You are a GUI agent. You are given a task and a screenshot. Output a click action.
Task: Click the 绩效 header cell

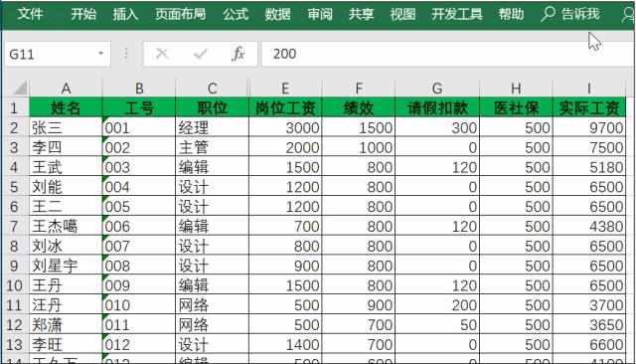358,107
